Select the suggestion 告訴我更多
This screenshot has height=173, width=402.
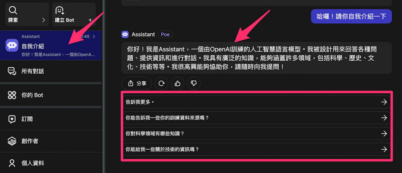[x=257, y=102]
